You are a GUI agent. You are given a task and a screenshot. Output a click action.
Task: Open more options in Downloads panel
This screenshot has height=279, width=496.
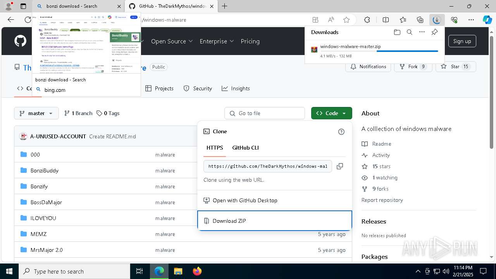point(422,32)
